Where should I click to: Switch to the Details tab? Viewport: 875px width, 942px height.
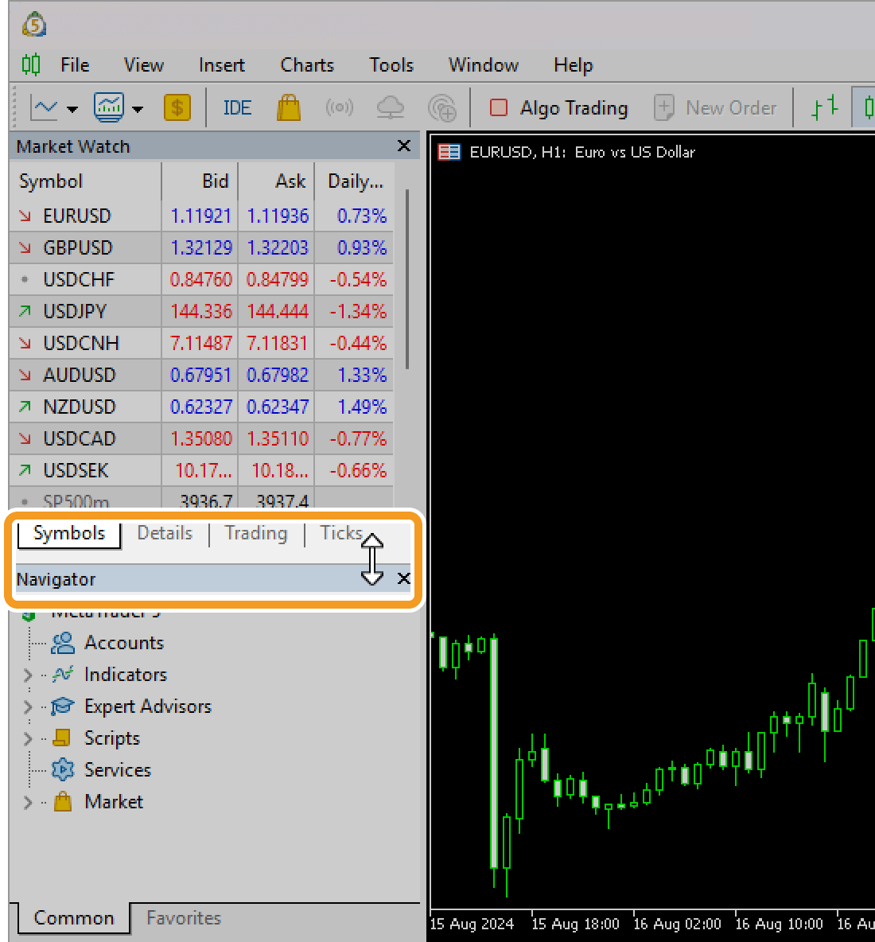coord(165,533)
